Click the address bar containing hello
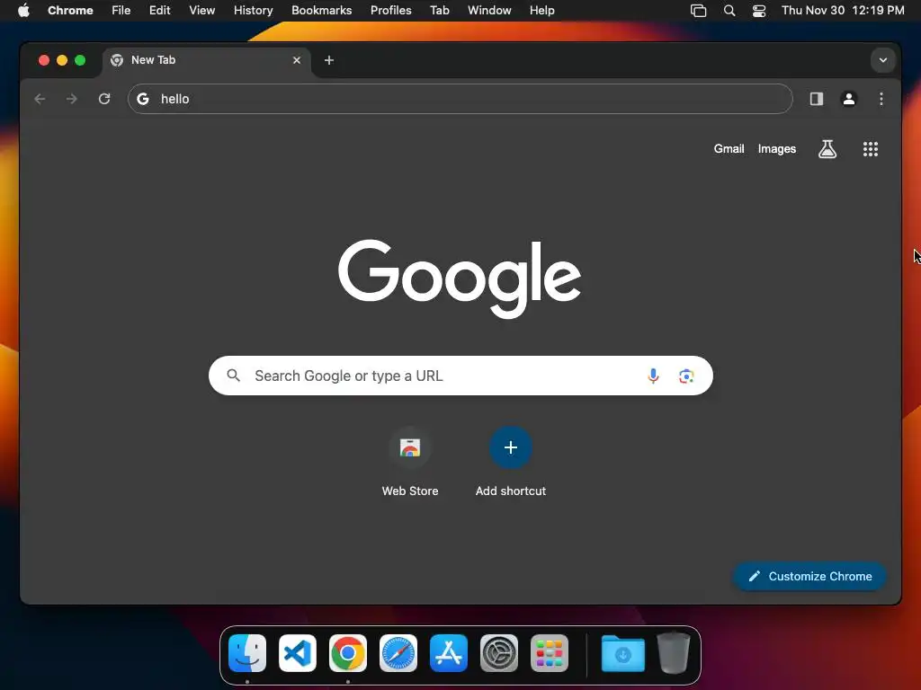 460,99
